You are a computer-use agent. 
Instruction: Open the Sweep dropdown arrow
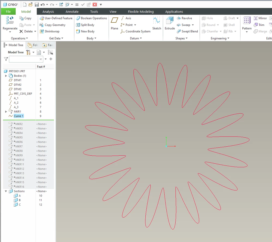[193, 25]
